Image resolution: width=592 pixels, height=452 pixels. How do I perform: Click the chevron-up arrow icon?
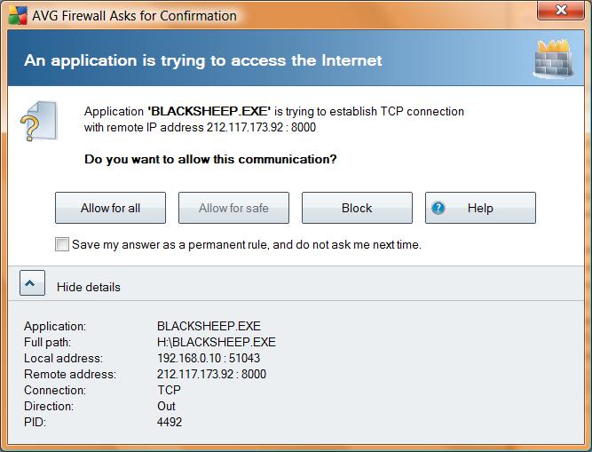click(32, 282)
